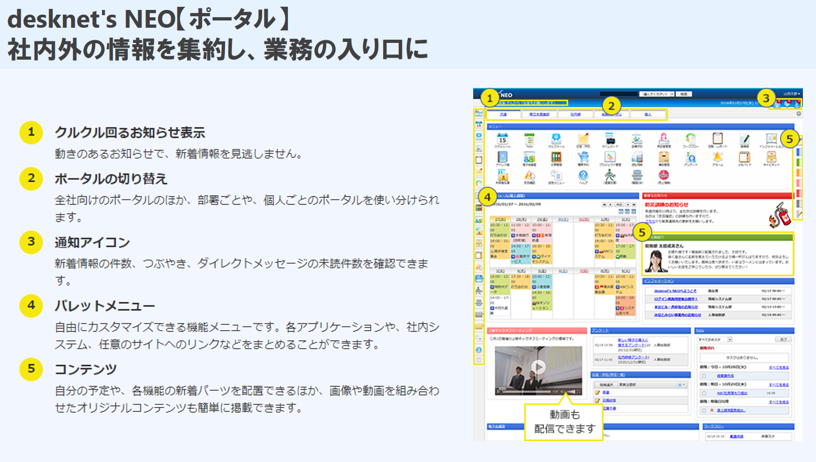816x462 pixels.
Task: Toggle fullscreen on the video player
Action: tap(578, 391)
